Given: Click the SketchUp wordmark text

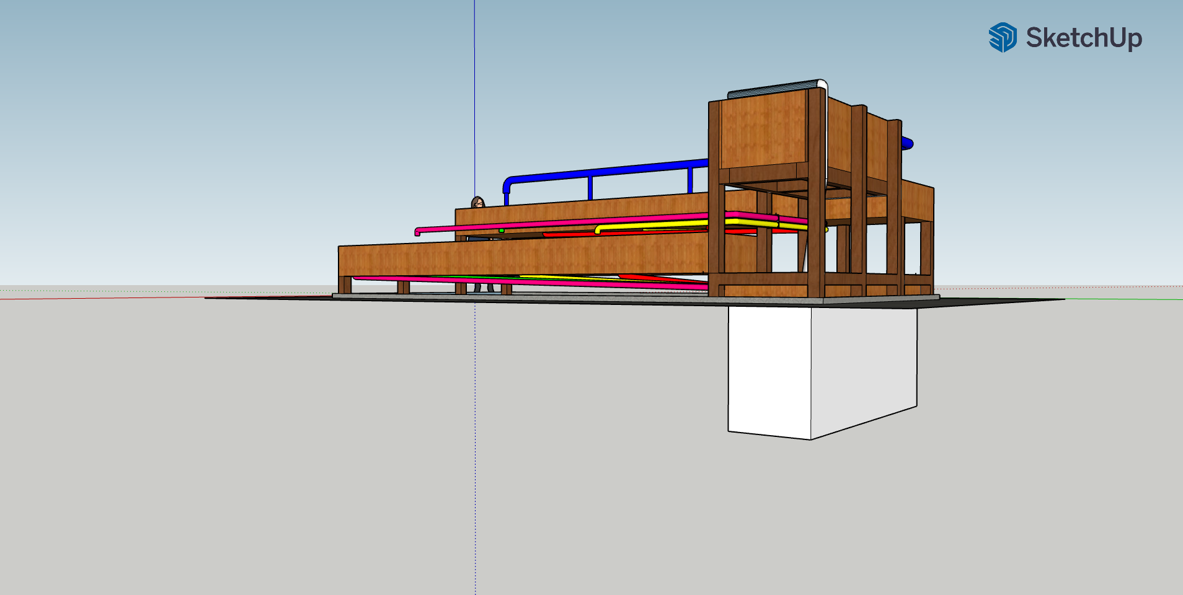Looking at the screenshot, I should point(1083,38).
